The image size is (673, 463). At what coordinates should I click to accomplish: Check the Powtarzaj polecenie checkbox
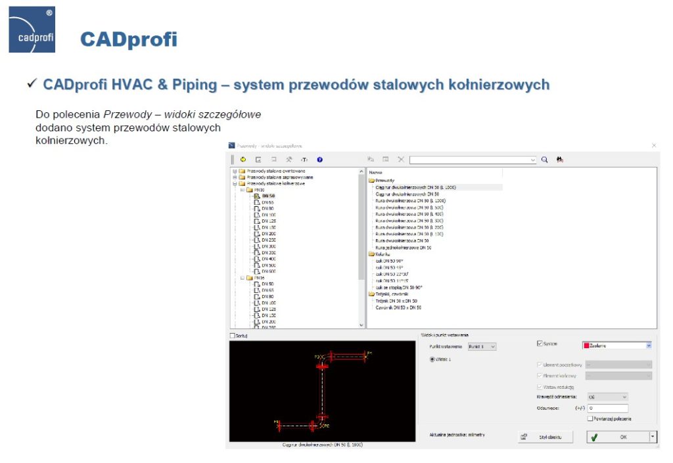point(590,419)
